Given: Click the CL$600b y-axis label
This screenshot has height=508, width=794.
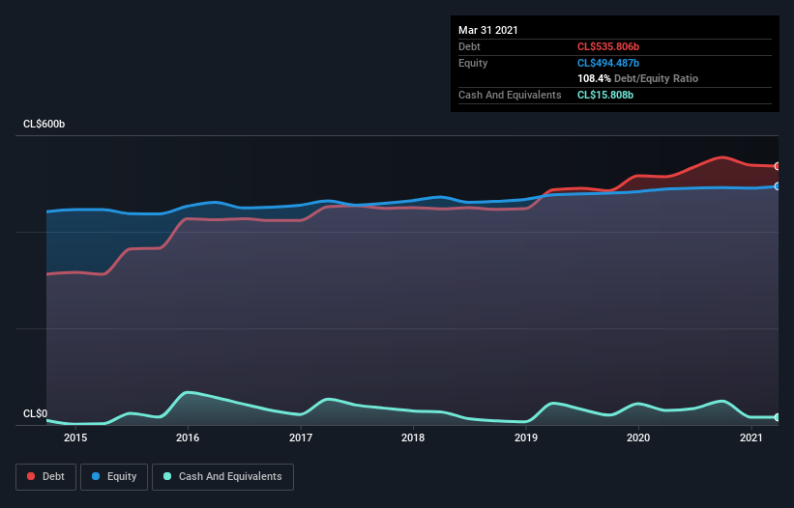Looking at the screenshot, I should [x=44, y=124].
